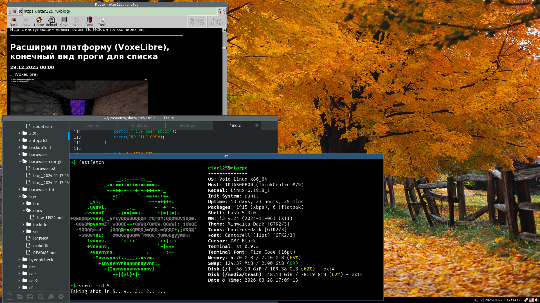Viewport: 540px width, 303px height.
Task: Open Lite XL settings gear icon
Action: (61, 297)
